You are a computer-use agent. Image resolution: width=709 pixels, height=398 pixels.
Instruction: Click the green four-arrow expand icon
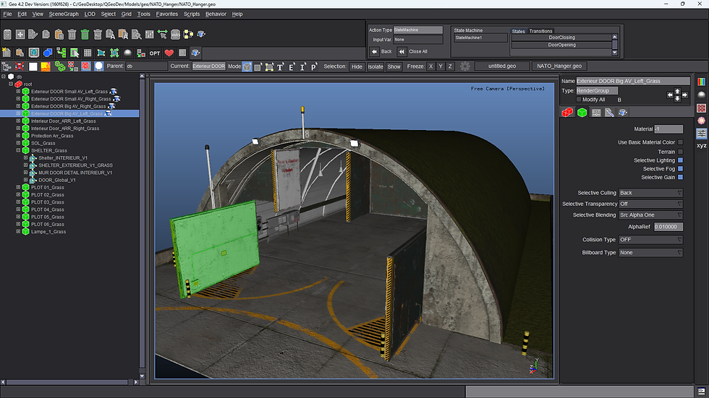[x=114, y=53]
